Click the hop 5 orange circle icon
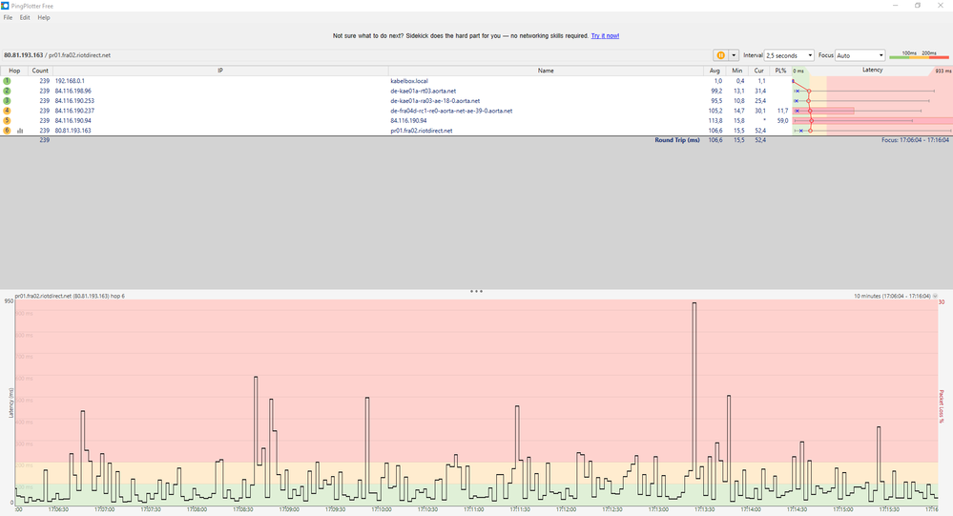This screenshot has height=516, width=953. tap(8, 120)
